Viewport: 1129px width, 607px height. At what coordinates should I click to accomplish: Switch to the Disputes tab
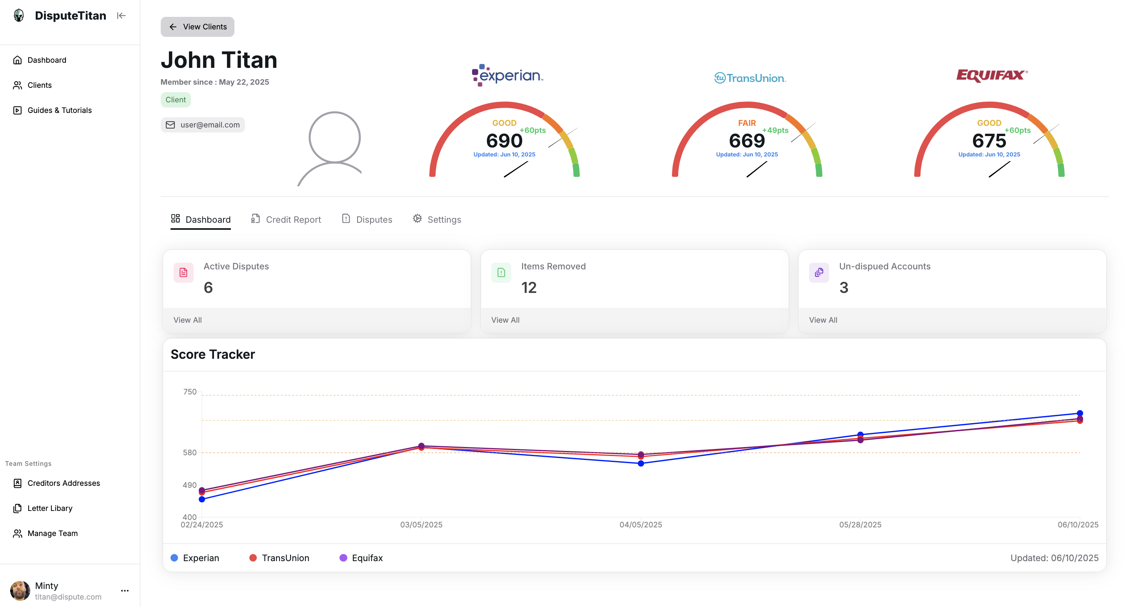367,220
